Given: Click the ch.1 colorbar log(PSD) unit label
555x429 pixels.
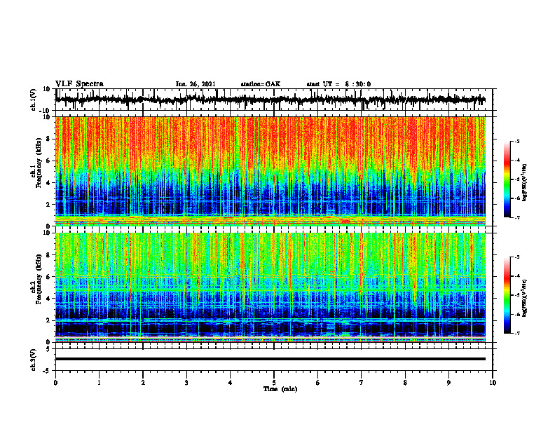Looking at the screenshot, I should tap(525, 182).
